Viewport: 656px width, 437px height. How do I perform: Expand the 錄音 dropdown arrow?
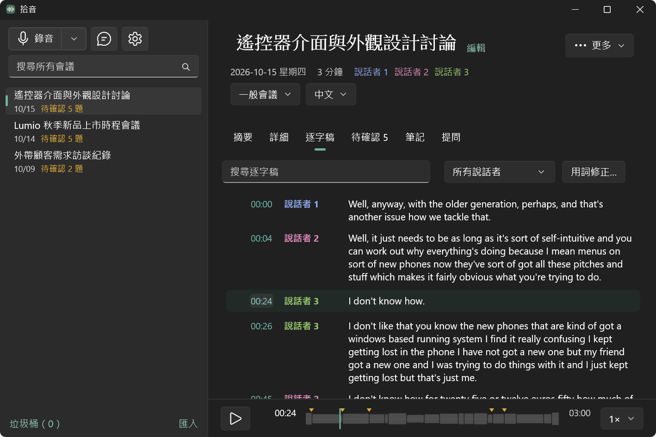tap(74, 39)
